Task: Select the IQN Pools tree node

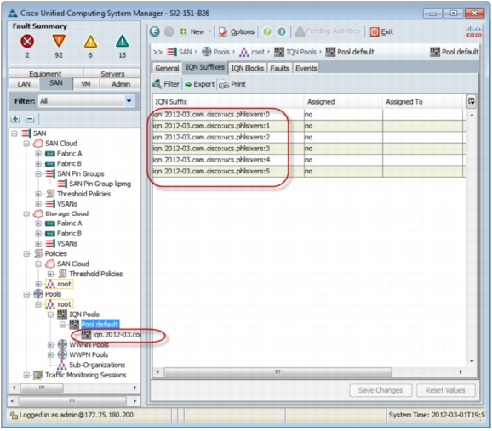Action: [x=84, y=314]
